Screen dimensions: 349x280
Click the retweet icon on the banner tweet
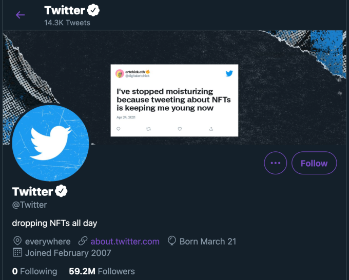[x=149, y=129]
